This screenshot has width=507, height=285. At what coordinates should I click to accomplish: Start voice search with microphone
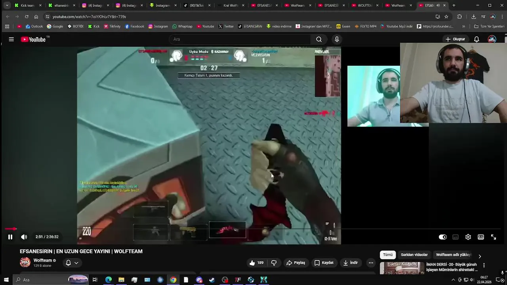coord(337,39)
